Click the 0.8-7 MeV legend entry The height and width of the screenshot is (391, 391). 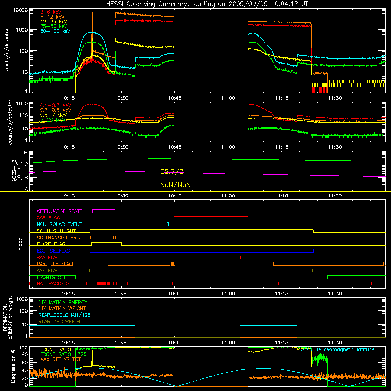54,115
